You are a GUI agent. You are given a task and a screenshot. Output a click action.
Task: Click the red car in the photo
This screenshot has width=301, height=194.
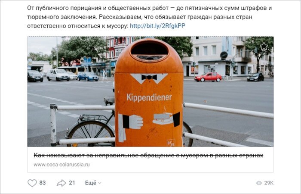pos(208,77)
